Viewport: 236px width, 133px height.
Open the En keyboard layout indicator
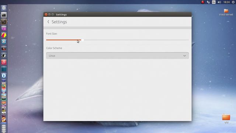(214, 2)
